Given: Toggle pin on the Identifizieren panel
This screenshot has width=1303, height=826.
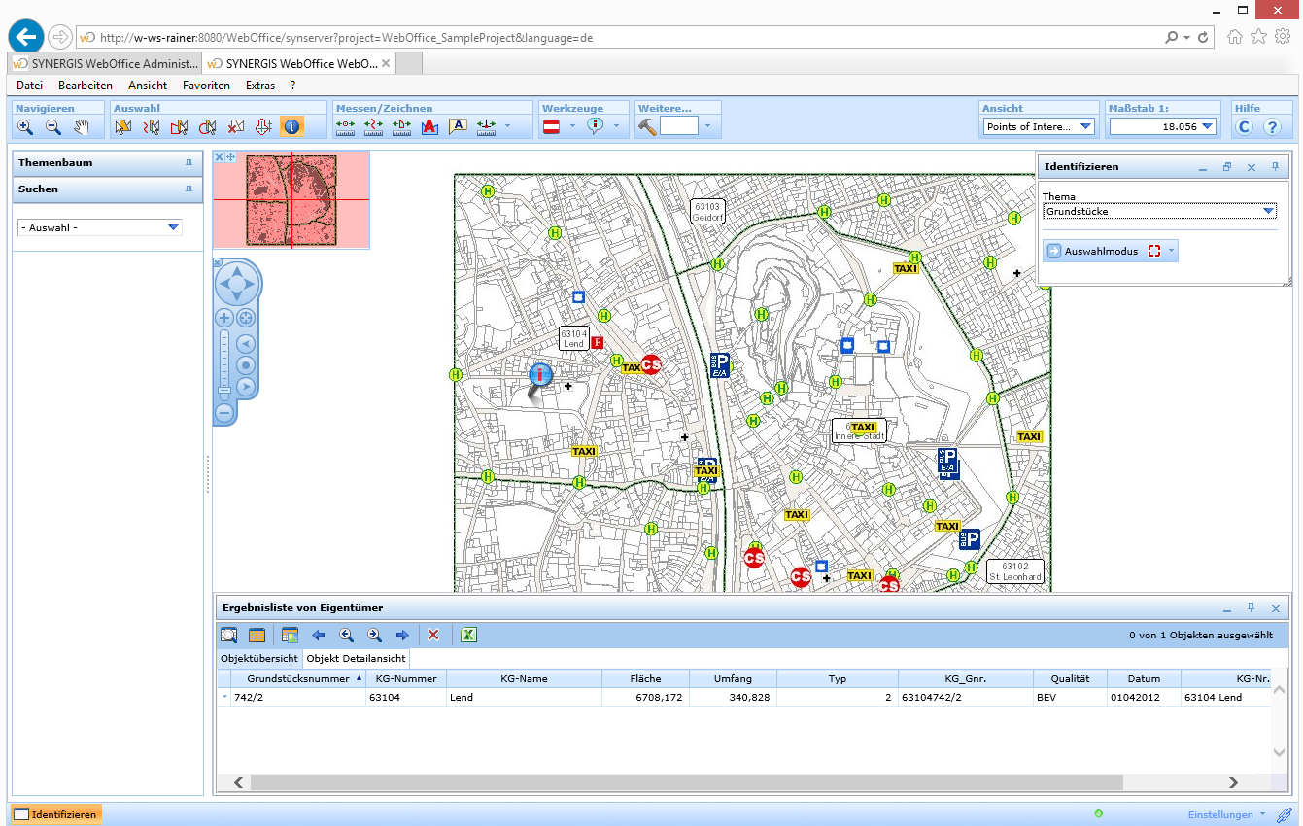Looking at the screenshot, I should (x=1275, y=167).
